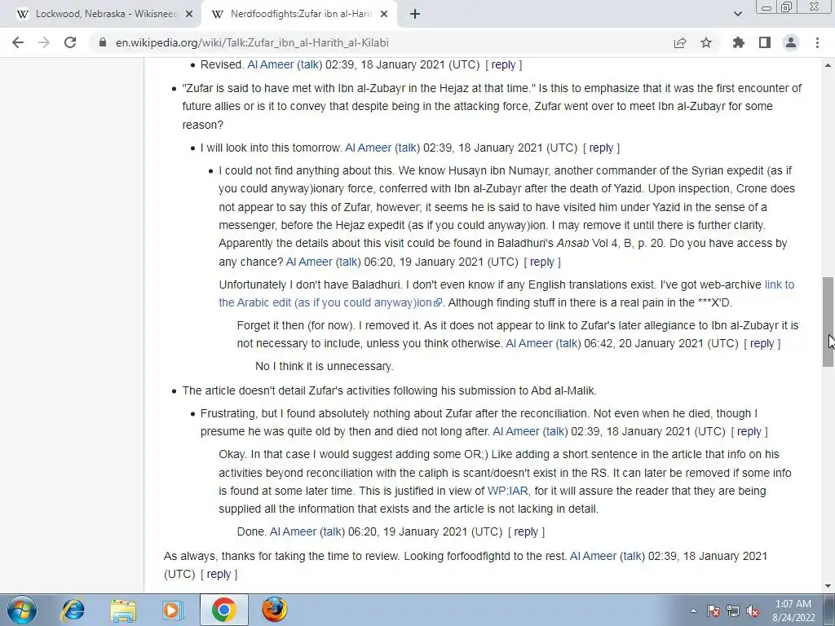Screen dimensions: 835x626
Task: Open the Extensions puzzle icon
Action: point(738,42)
